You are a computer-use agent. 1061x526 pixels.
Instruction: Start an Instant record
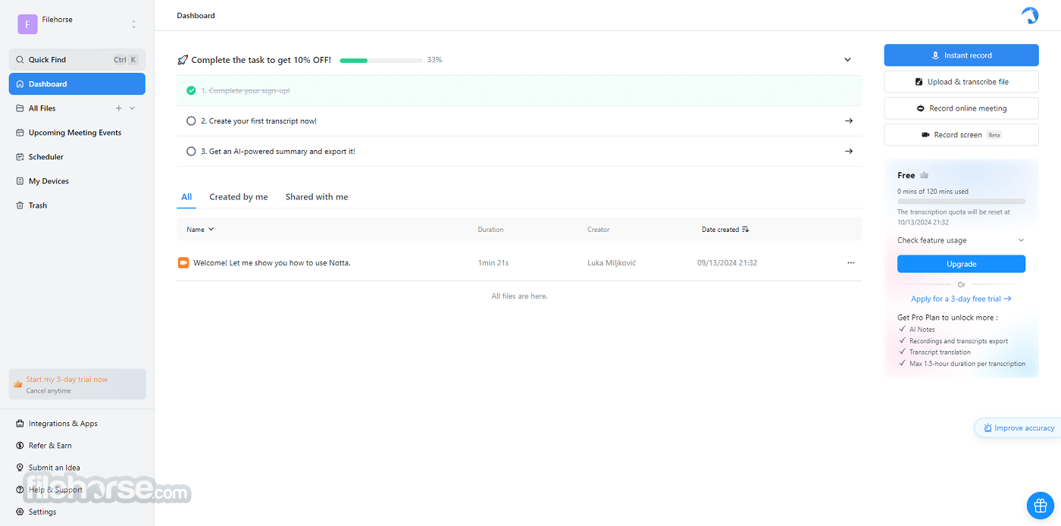(961, 55)
